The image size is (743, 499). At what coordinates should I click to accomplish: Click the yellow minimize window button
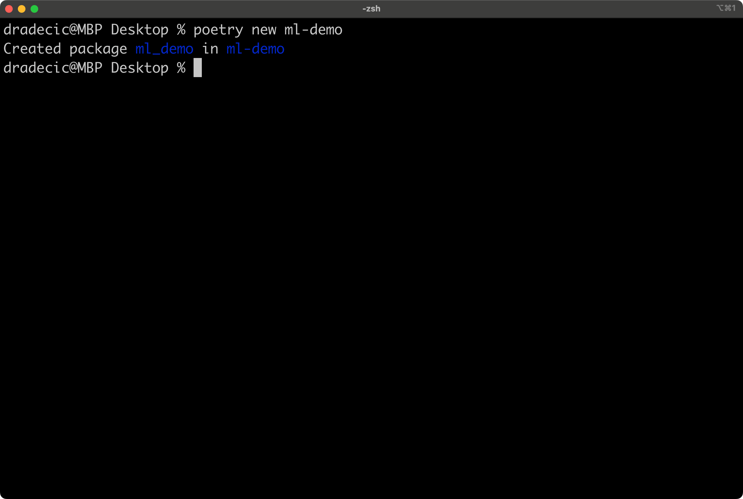click(22, 9)
